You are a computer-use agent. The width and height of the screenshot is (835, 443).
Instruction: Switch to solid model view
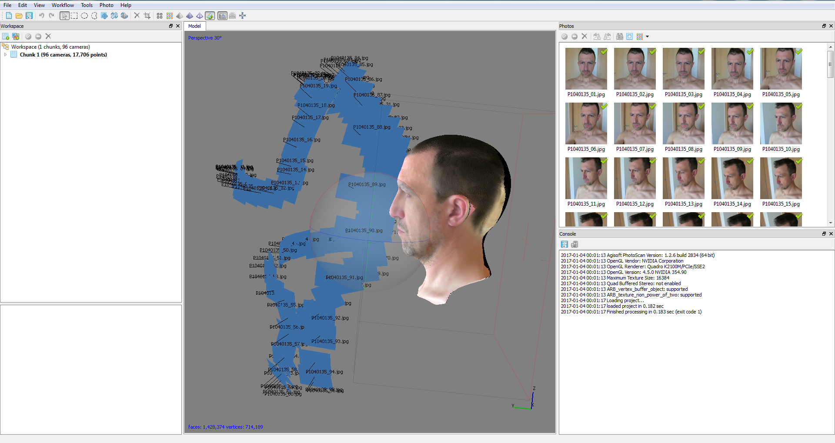point(190,16)
